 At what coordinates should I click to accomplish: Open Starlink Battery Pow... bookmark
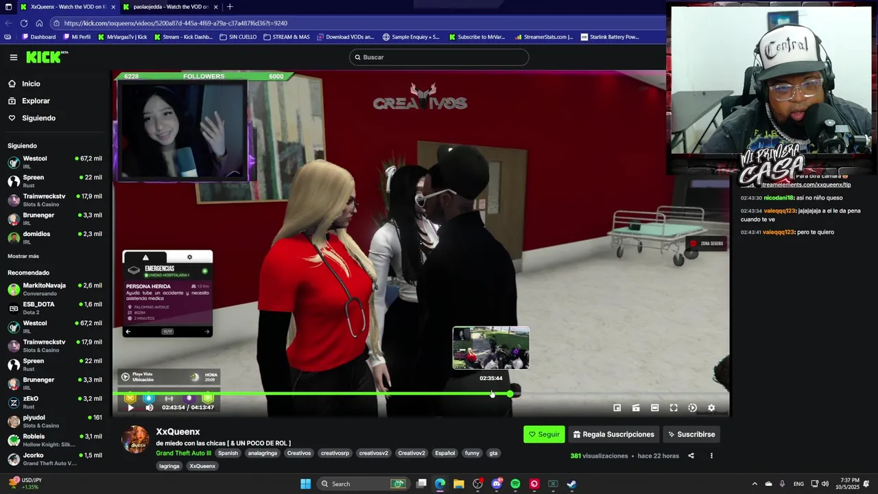point(610,37)
